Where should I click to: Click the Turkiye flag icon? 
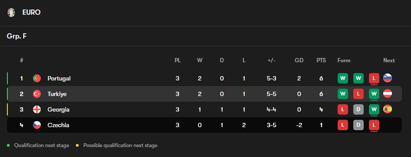[x=37, y=94]
